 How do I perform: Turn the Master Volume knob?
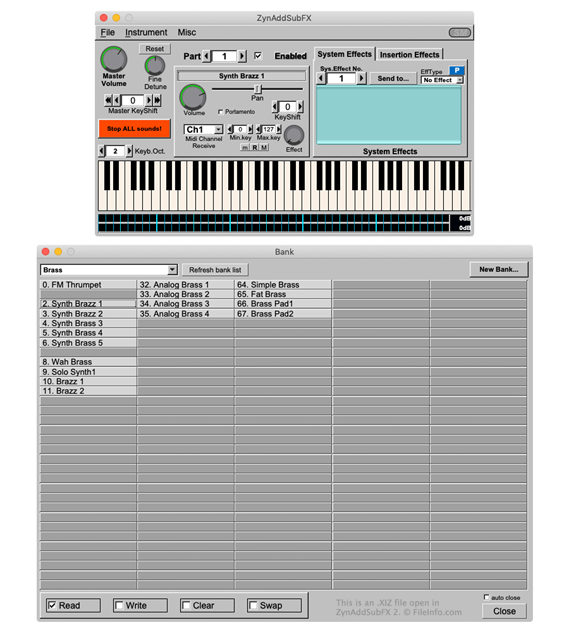coord(114,59)
